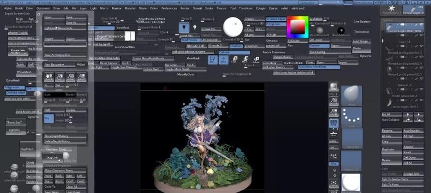
Task: Click Duplicate in Subtool palette
Action: pos(392,150)
